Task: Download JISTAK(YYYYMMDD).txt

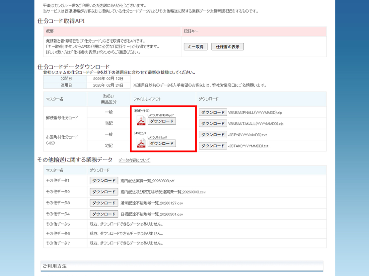Action: (213, 146)
